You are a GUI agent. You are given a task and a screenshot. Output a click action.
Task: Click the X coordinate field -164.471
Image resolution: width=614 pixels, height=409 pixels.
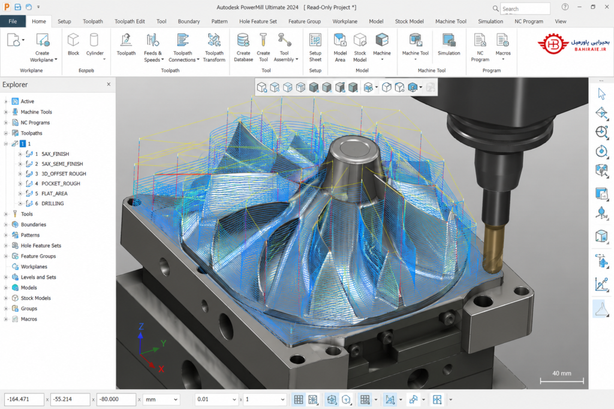[x=24, y=399]
